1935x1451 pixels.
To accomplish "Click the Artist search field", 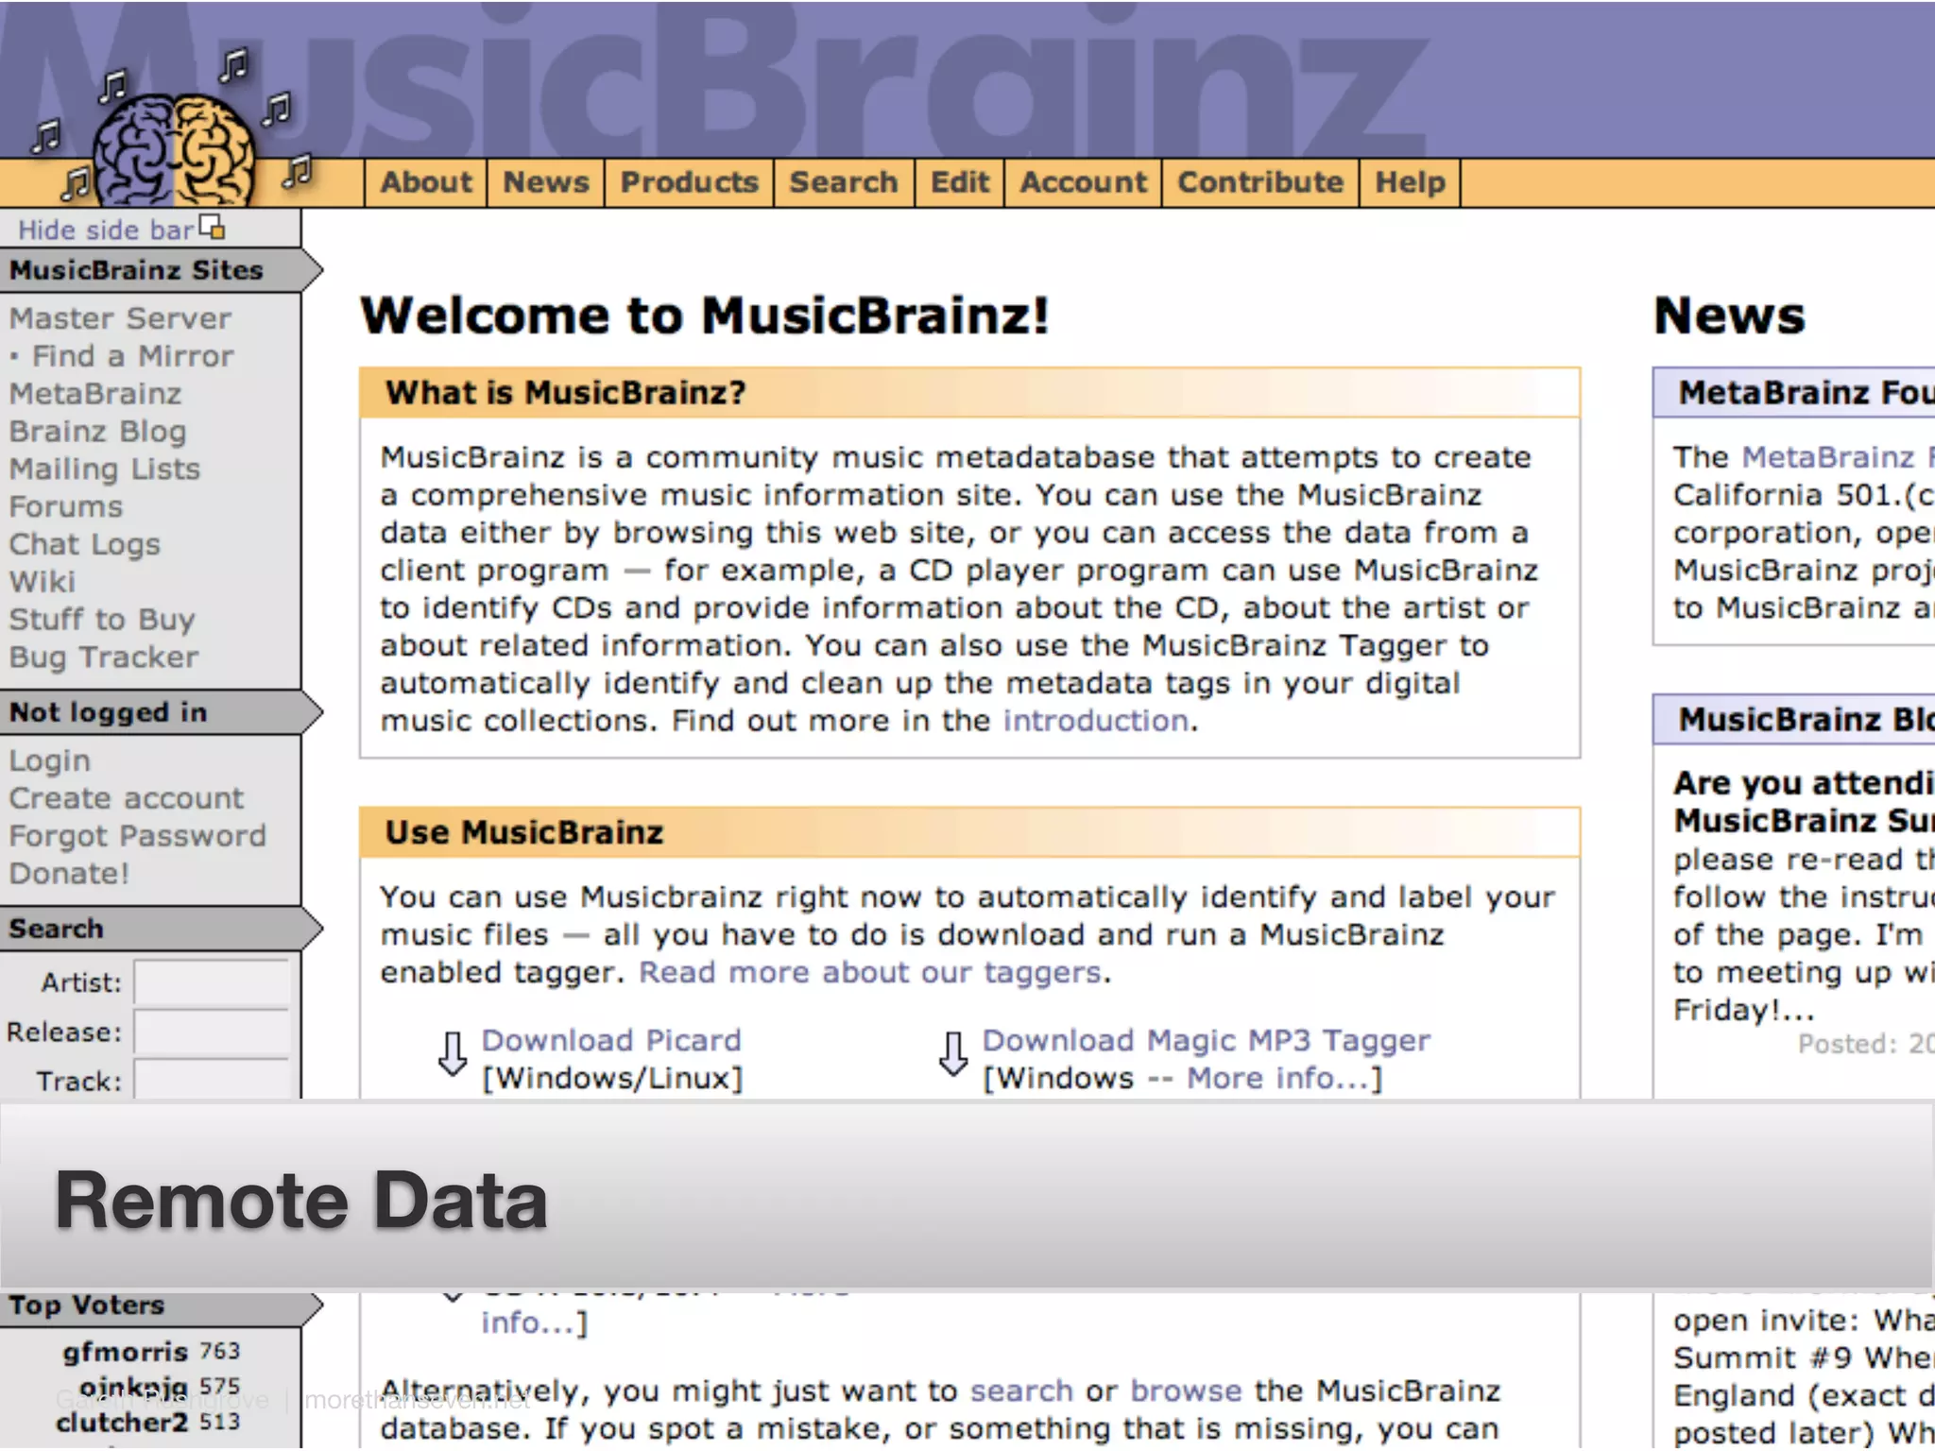I will (x=212, y=982).
